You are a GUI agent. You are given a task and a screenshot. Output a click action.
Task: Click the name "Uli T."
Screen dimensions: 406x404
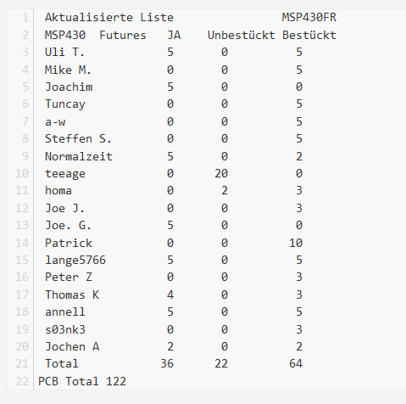coord(64,53)
